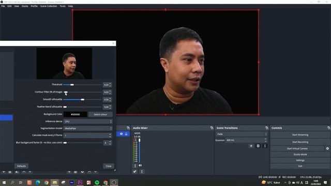
Task: Click Start Streaming in Controls
Action: click(300, 135)
